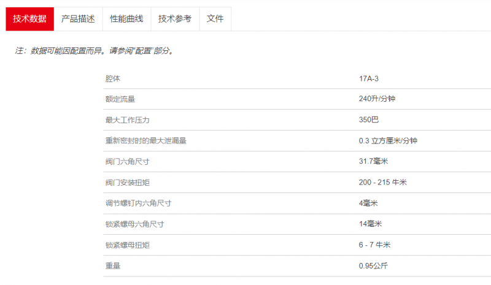
Task: Select the 技术数据 tab
Action: tap(29, 18)
